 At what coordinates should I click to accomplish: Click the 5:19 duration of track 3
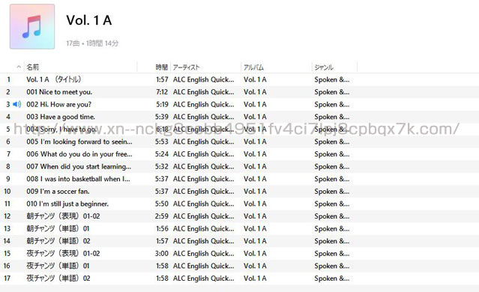[x=162, y=104]
